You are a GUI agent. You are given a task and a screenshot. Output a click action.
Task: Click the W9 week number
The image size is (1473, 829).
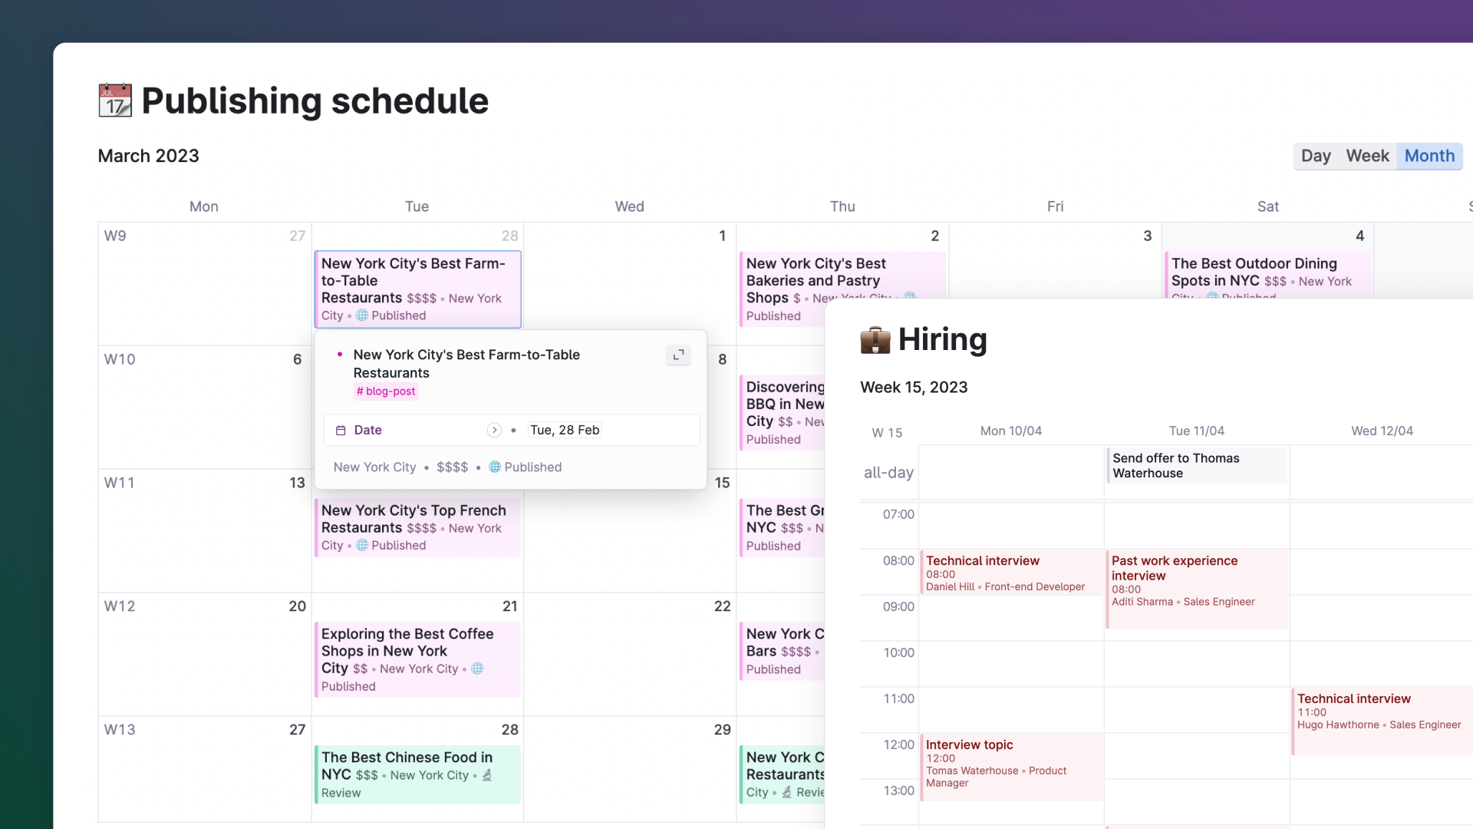pyautogui.click(x=115, y=236)
